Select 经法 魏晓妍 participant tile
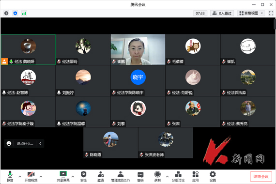The width and height of the screenshot is (276, 184). (x=28, y=49)
